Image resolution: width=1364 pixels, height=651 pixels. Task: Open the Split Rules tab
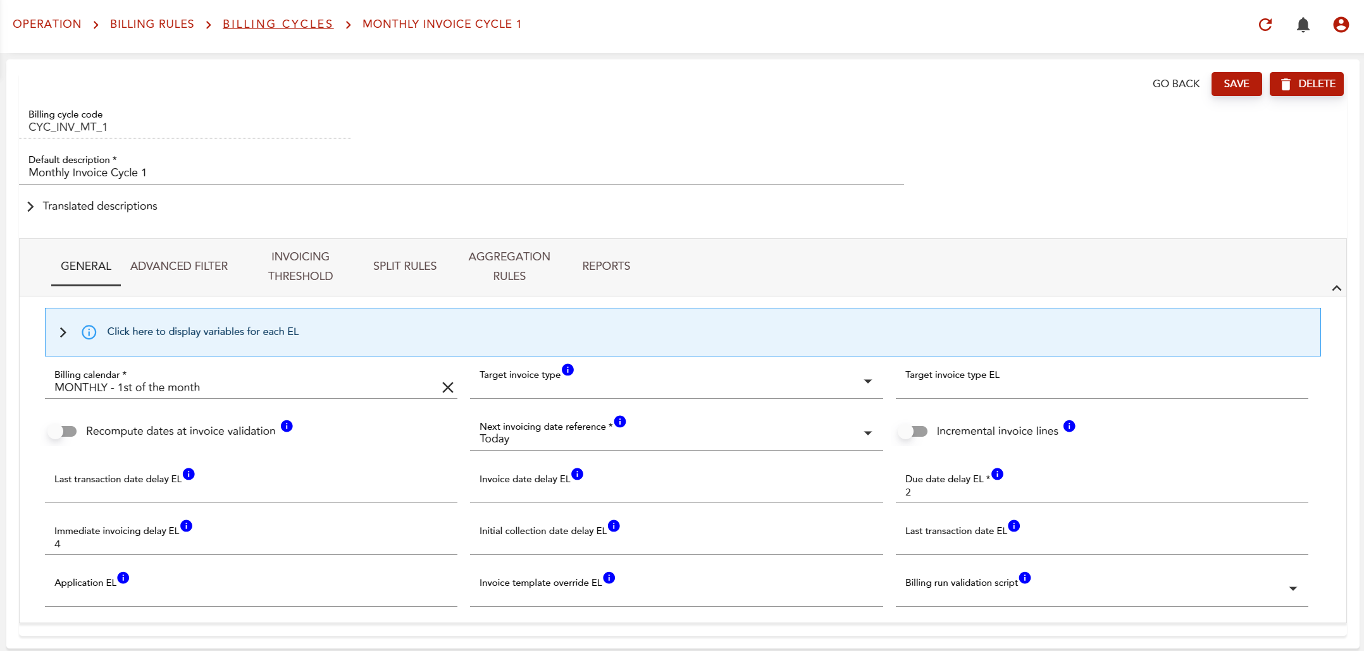(404, 266)
